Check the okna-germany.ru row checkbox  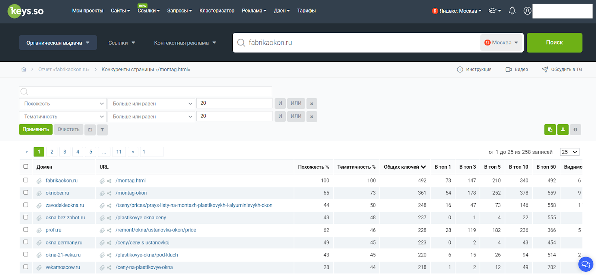(26, 242)
